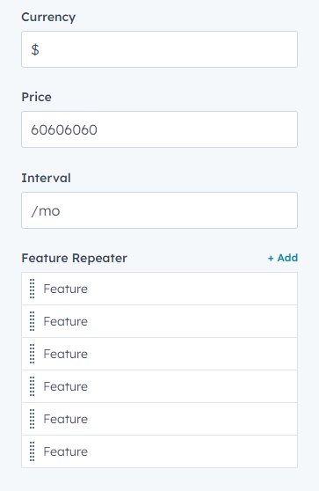The width and height of the screenshot is (319, 491).
Task: Click the drag handle of the second Feature
Action: pos(32,321)
